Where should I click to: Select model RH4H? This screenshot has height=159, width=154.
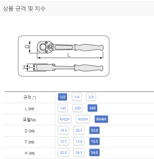[101, 119]
